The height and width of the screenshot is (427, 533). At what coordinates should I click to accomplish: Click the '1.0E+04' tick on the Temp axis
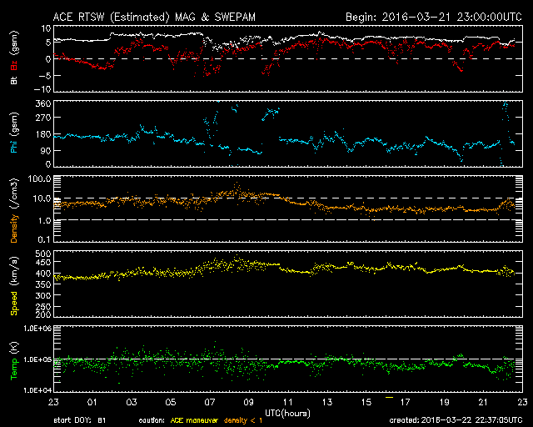click(x=37, y=390)
